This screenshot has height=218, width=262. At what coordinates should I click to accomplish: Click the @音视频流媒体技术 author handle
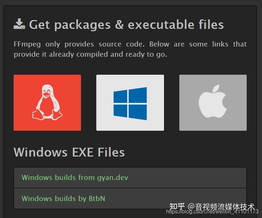[x=221, y=207]
